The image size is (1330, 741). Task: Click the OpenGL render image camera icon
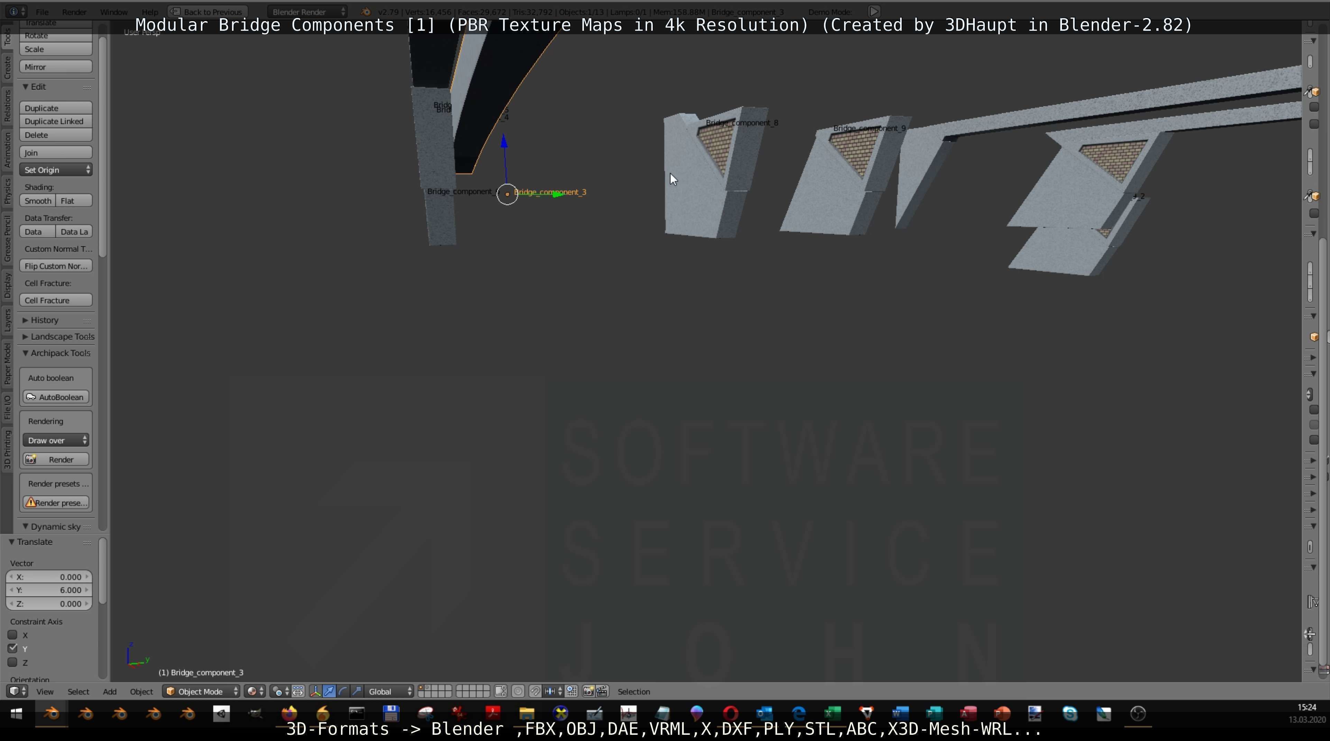click(x=588, y=692)
